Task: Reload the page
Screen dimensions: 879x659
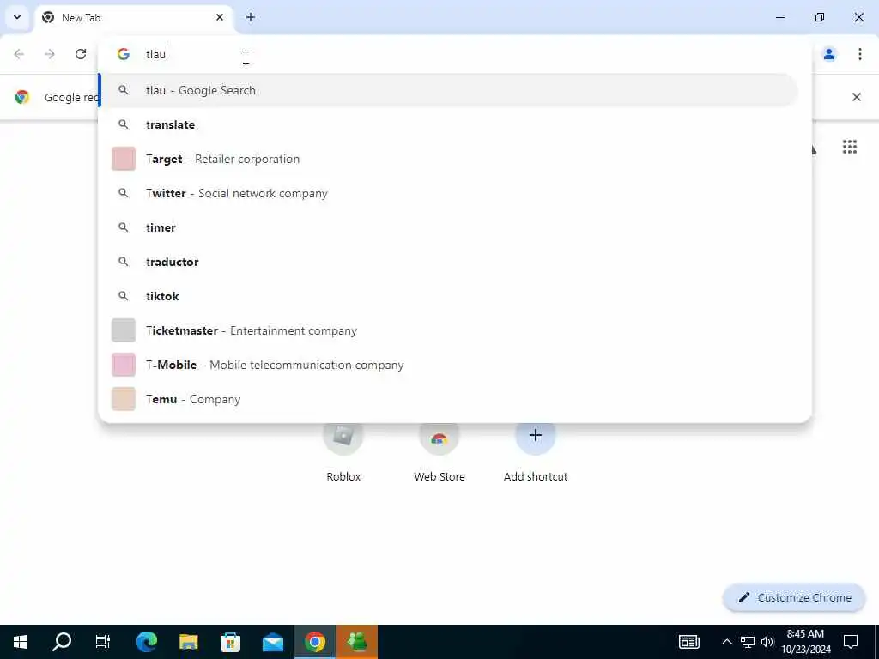Action: [81, 54]
